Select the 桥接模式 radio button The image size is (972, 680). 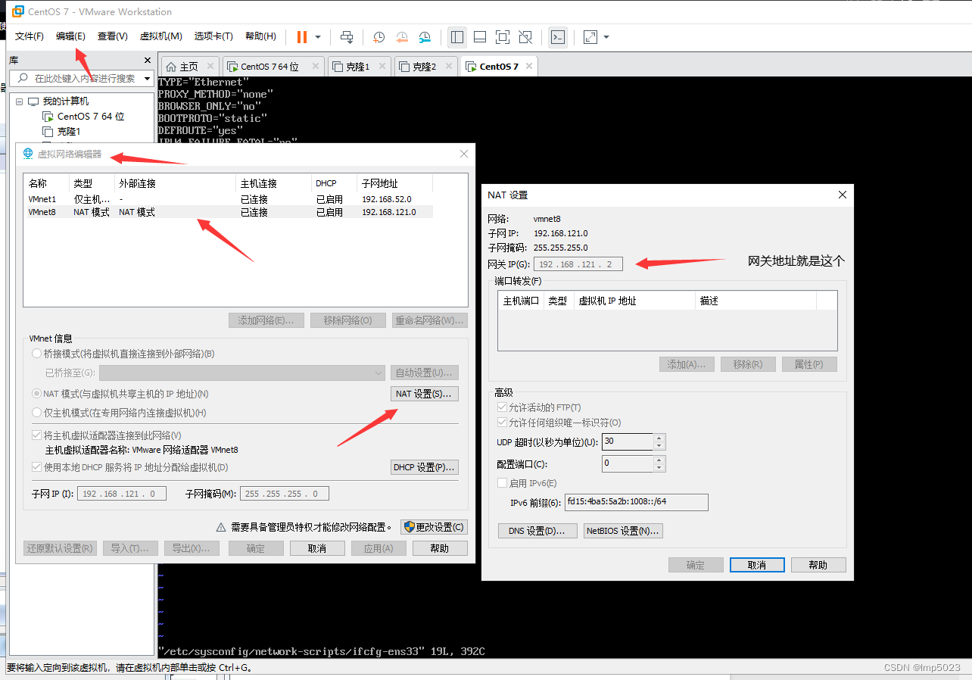[37, 354]
